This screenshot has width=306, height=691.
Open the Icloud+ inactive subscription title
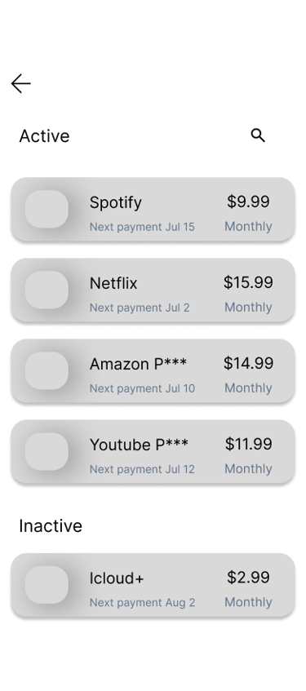pyautogui.click(x=117, y=578)
